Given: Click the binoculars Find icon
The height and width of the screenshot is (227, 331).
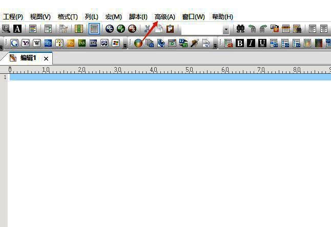Looking at the screenshot, I should coord(240,29).
